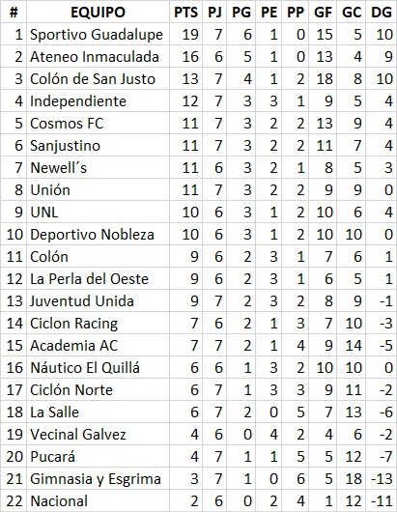The image size is (397, 512).
Task: Select the Nacional team cell
Action: 98,501
